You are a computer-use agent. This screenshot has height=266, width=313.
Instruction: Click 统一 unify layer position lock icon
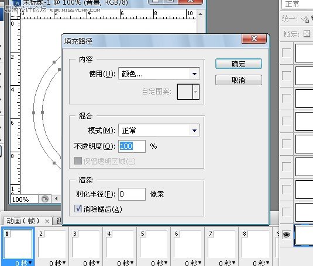click(306, 19)
